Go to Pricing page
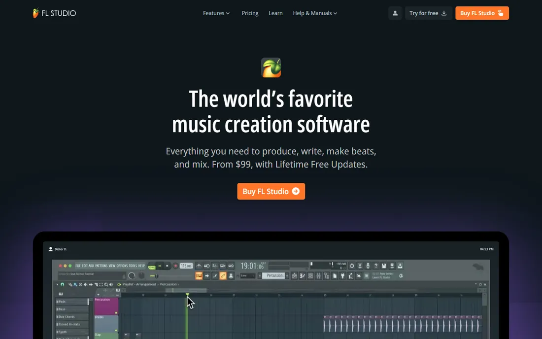 [250, 13]
